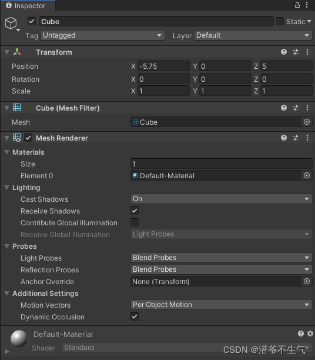Screen dimensions: 315x360
Task: Open Transform component context menu
Action: point(307,52)
